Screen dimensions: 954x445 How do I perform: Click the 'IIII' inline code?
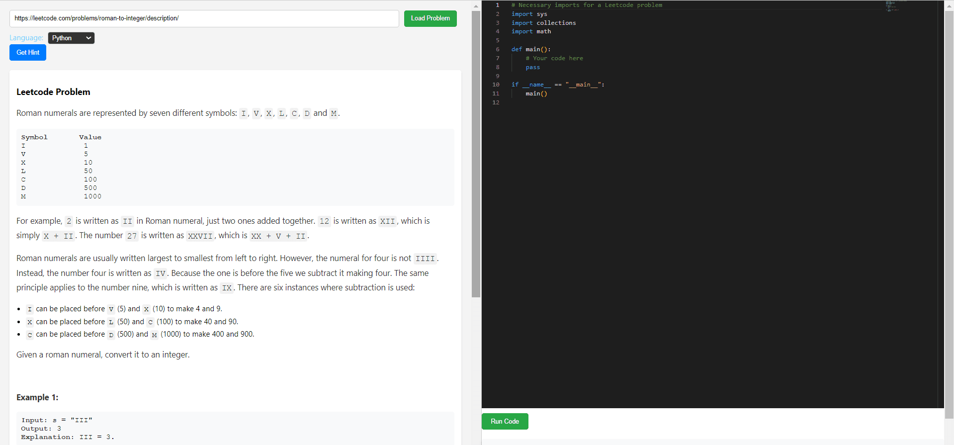[425, 259]
